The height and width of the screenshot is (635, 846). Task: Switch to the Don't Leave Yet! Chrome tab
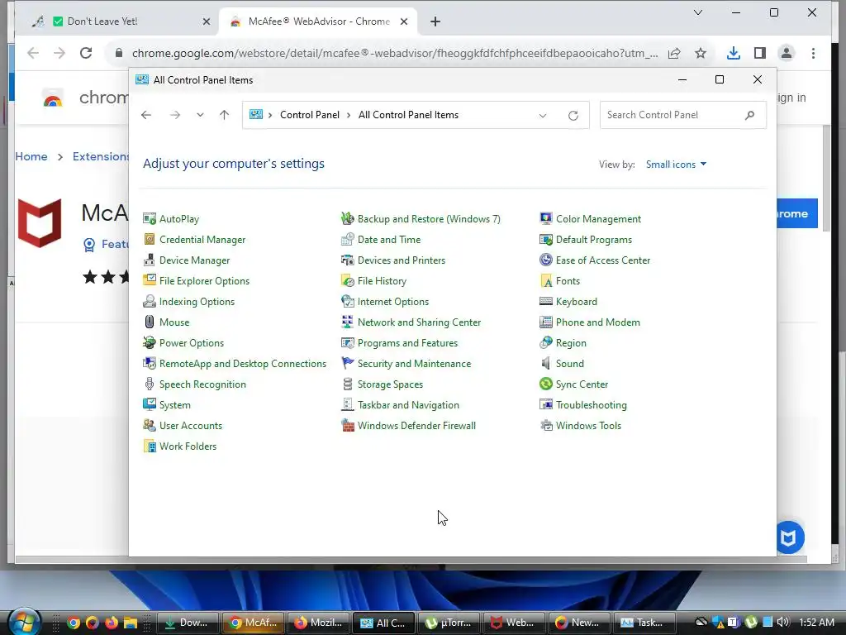pyautogui.click(x=122, y=21)
